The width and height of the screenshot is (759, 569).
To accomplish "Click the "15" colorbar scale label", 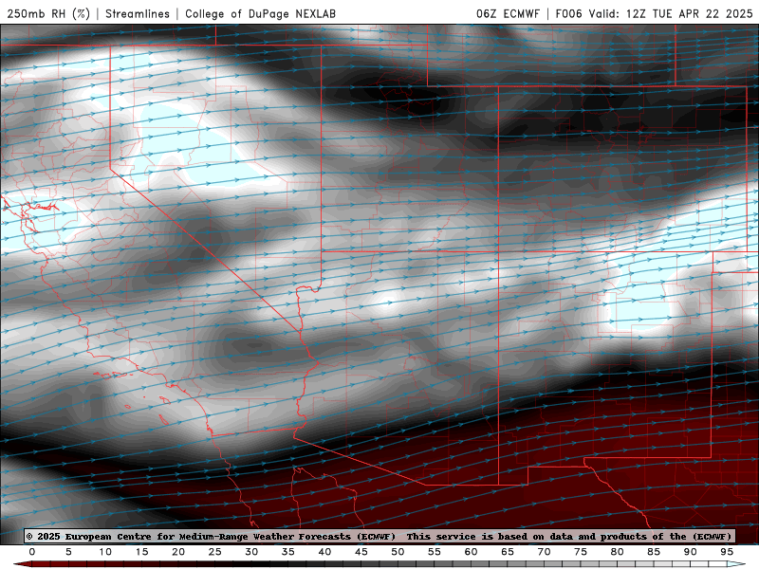I will click(141, 552).
